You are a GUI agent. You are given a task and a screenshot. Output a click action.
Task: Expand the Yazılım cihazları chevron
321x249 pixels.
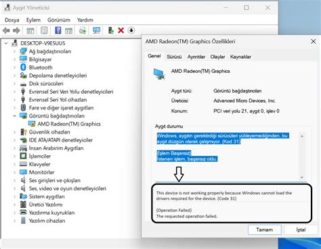(14, 221)
